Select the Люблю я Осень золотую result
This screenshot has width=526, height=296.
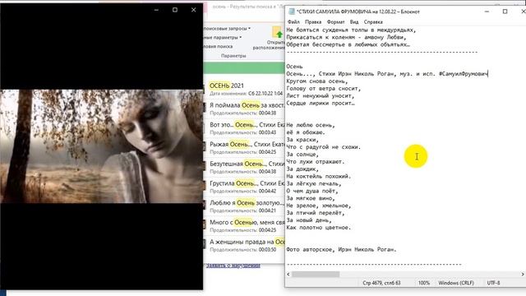(244, 206)
